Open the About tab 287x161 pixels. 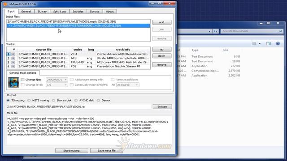[x=109, y=11]
